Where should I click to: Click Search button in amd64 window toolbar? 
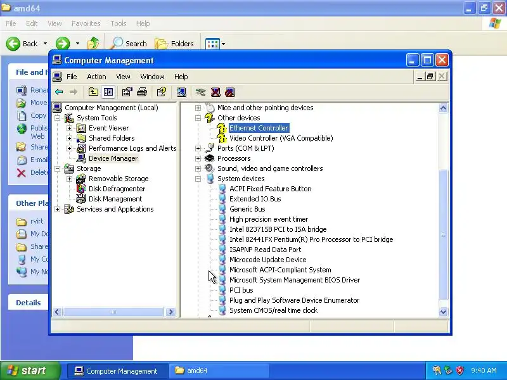(129, 44)
